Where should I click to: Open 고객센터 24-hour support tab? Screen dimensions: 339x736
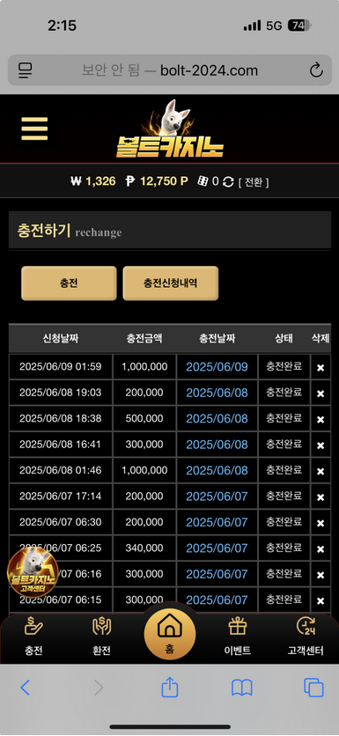click(x=306, y=636)
